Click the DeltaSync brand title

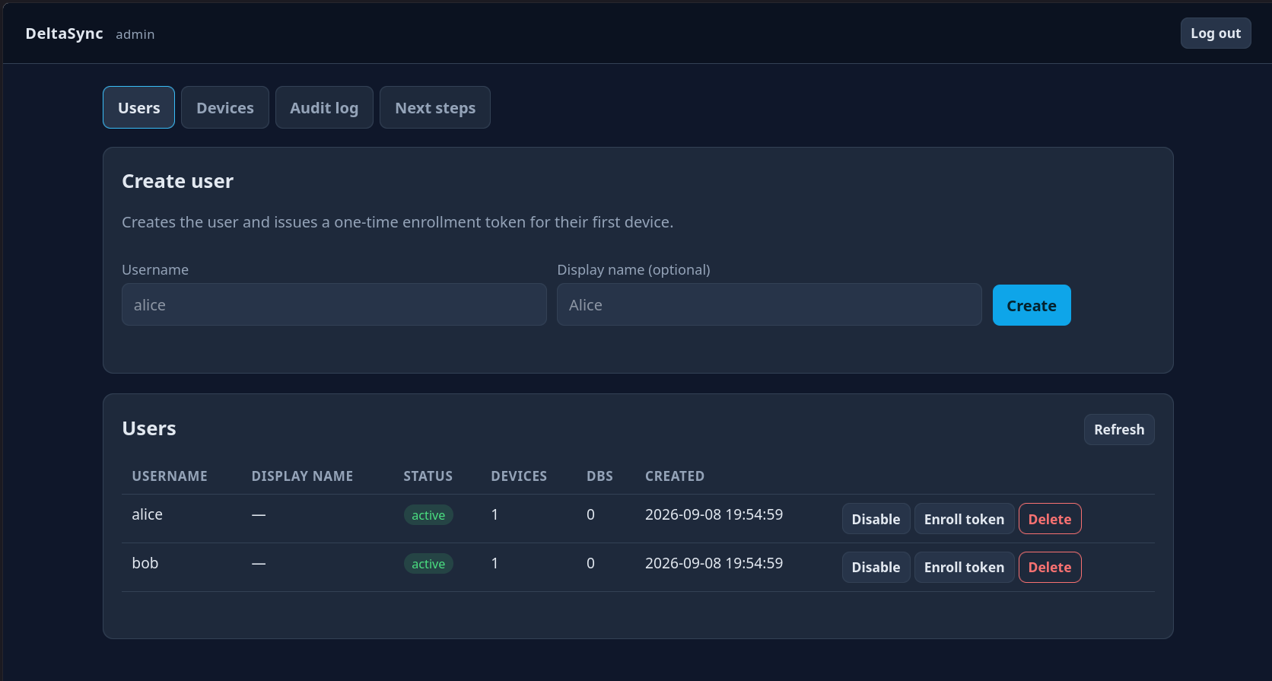(x=64, y=33)
